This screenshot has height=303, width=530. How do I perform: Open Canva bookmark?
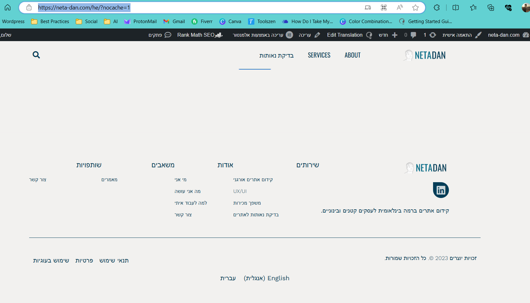point(230,22)
